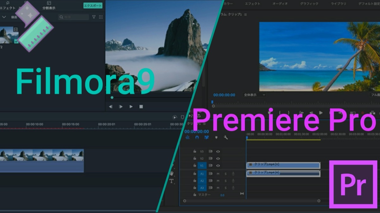Click Mark Out brace in Program monitor
The height and width of the screenshot is (213, 380).
pos(288,113)
